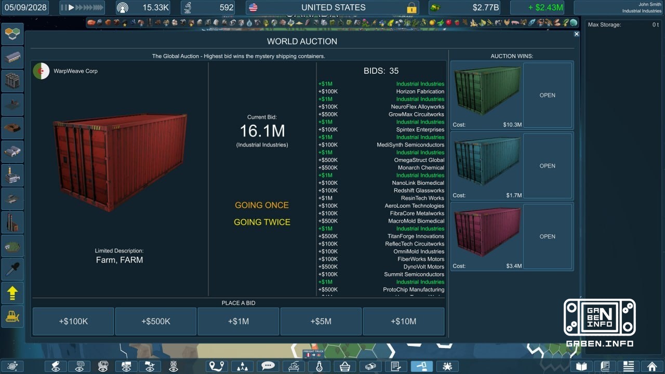
Task: Click the green won container thumbnail
Action: pos(487,91)
